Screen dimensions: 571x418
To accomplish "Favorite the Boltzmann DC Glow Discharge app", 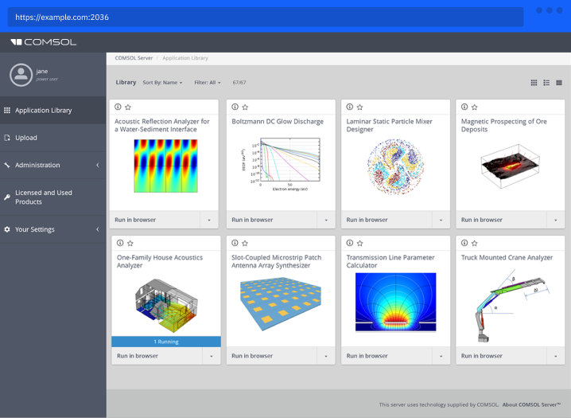I will [245, 107].
